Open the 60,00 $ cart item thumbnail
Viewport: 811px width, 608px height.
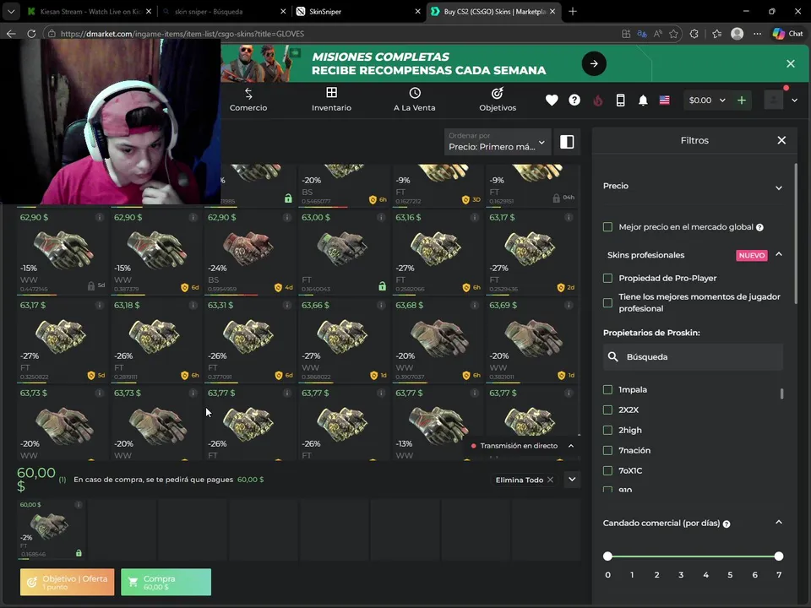(52, 529)
